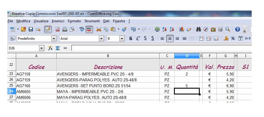This screenshot has width=264, height=117.
Task: Toggle Justified alignment
Action: [x=185, y=39]
